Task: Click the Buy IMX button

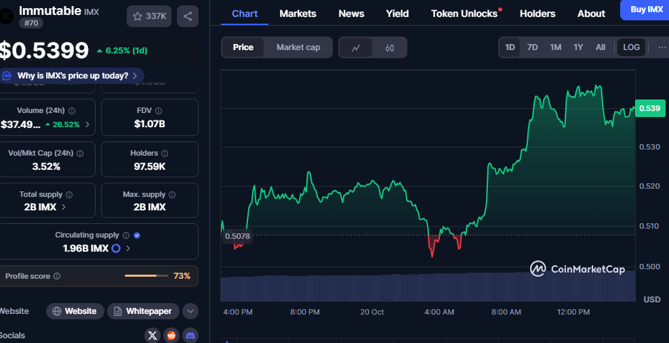Action: [645, 9]
